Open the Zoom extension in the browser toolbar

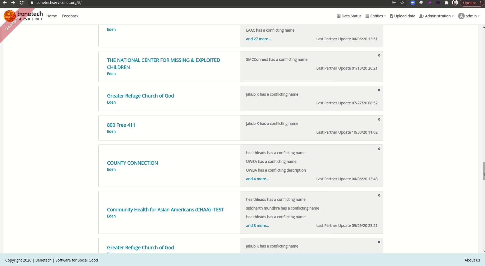point(412,3)
